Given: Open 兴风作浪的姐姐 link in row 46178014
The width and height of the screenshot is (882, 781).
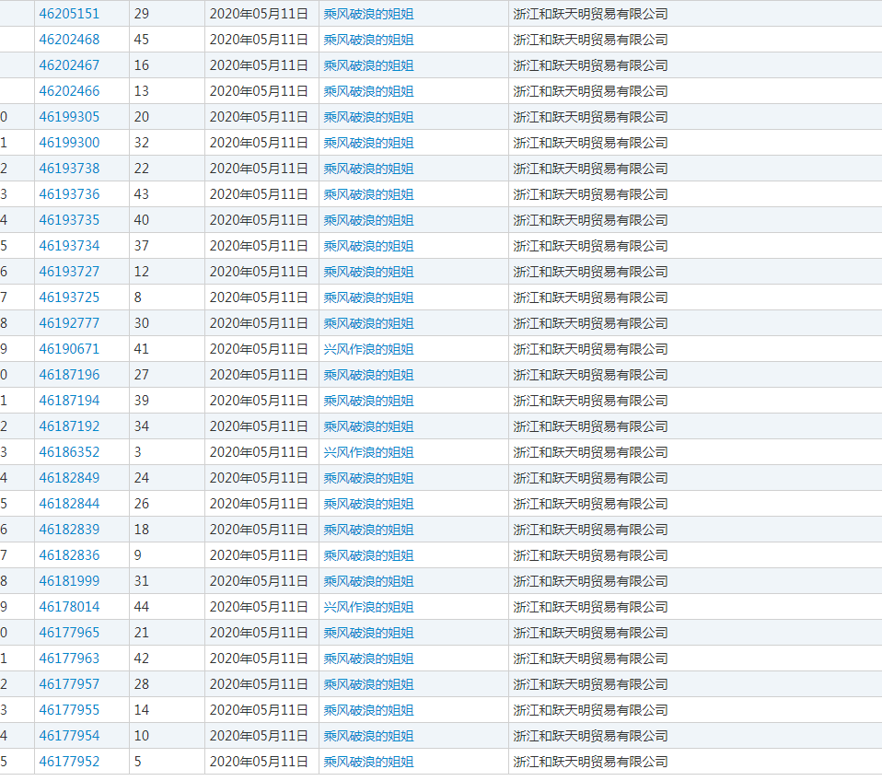Looking at the screenshot, I should click(x=368, y=607).
